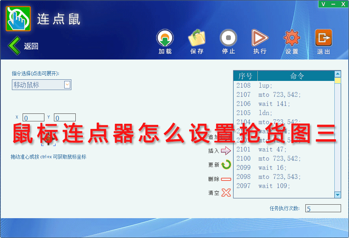Select row 2107 mto 723,542;
349x238 pixels.
(x=284, y=95)
